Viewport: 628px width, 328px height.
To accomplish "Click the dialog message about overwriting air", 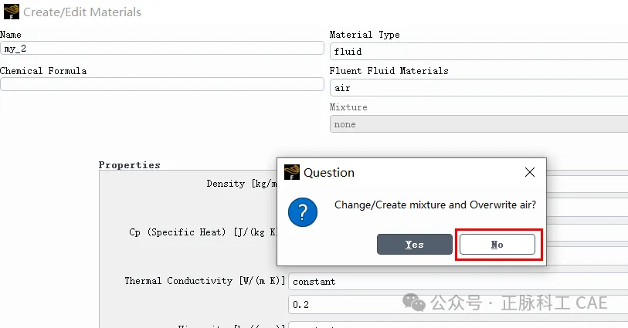I will (x=435, y=205).
